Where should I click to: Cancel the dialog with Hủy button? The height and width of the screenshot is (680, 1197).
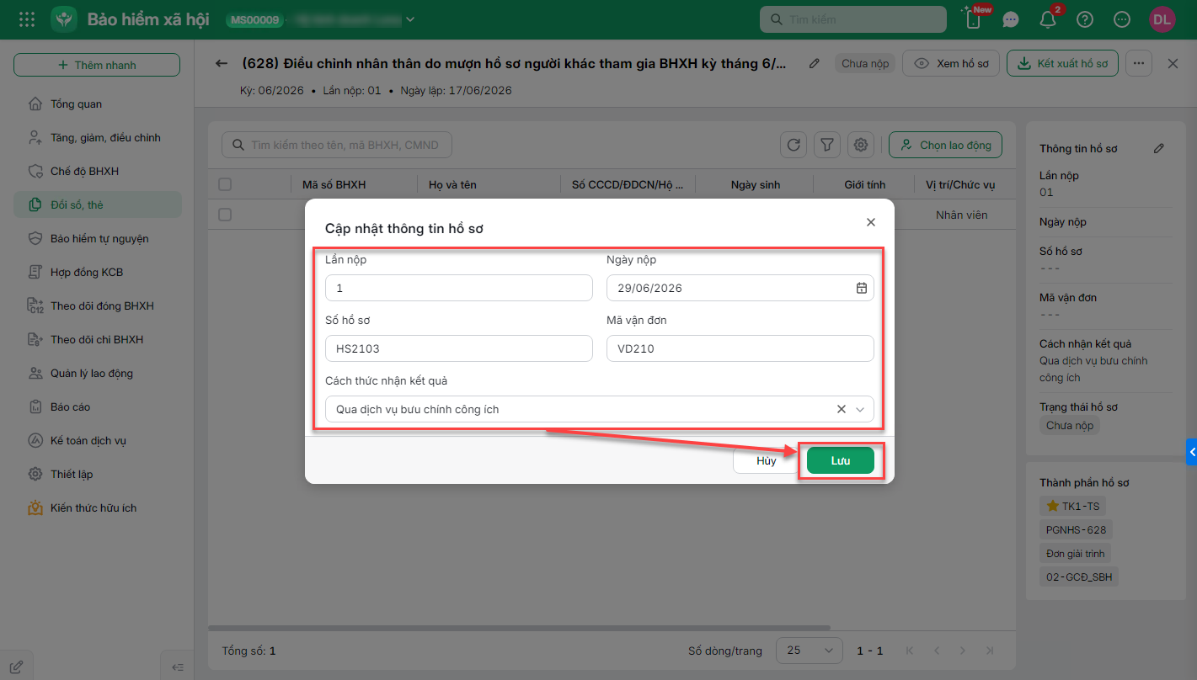[767, 460]
